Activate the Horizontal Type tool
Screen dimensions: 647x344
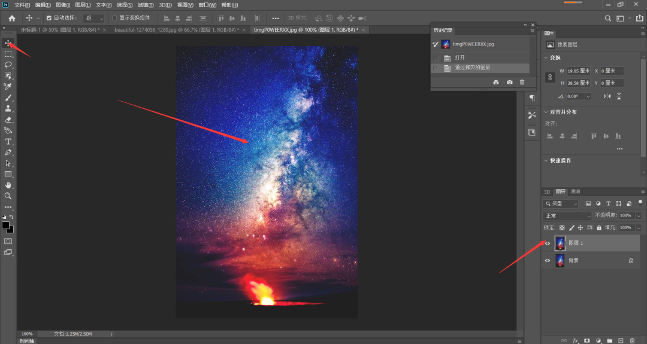(8, 142)
